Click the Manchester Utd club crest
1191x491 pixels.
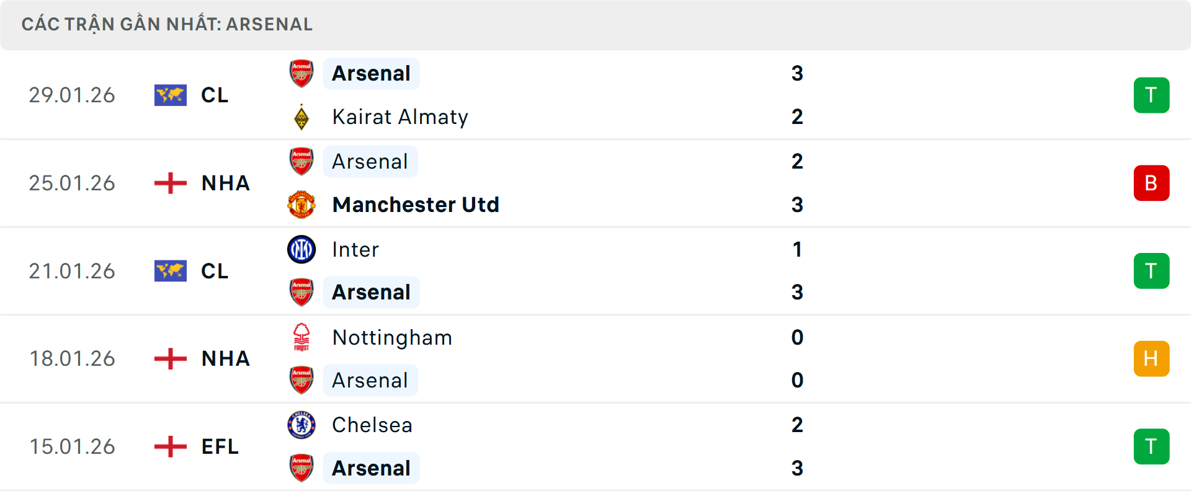(301, 205)
